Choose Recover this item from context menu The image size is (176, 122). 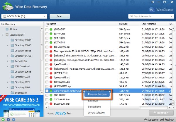[x=97, y=94]
